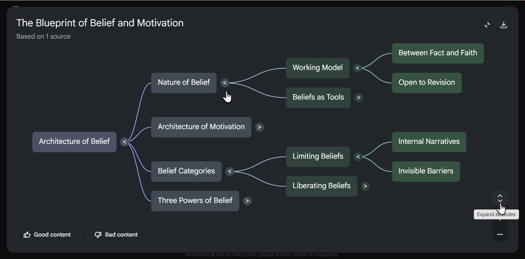
Task: Expand the Beliefs as Tools node
Action: 359,98
